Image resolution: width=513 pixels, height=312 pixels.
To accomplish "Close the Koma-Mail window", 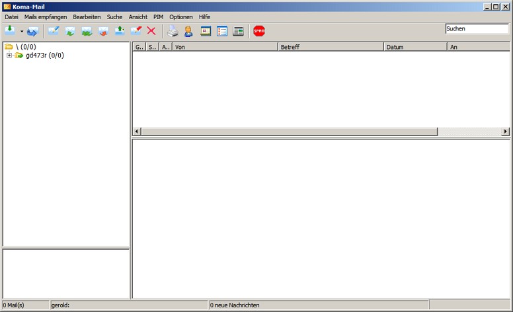I will coord(506,7).
